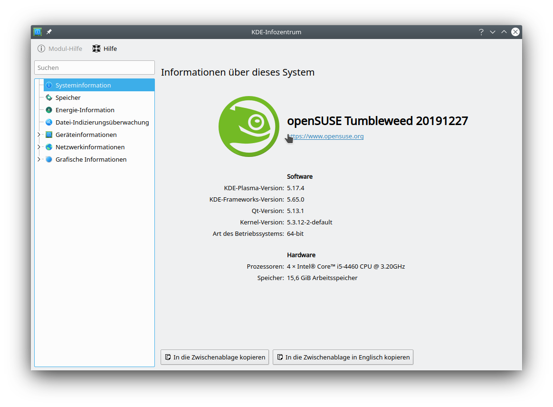Viewport: 553px width, 407px height.
Task: Toggle the pin window icon
Action: pyautogui.click(x=49, y=32)
